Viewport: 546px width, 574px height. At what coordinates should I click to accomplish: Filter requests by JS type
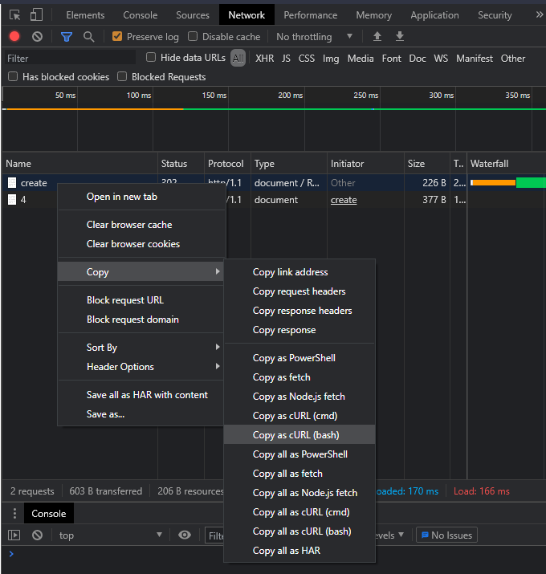click(x=286, y=59)
